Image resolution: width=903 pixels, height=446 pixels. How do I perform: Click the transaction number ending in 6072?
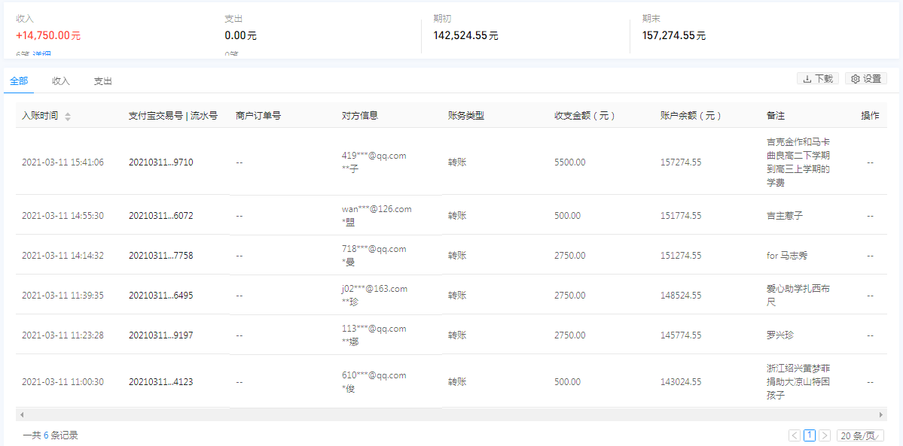click(160, 216)
